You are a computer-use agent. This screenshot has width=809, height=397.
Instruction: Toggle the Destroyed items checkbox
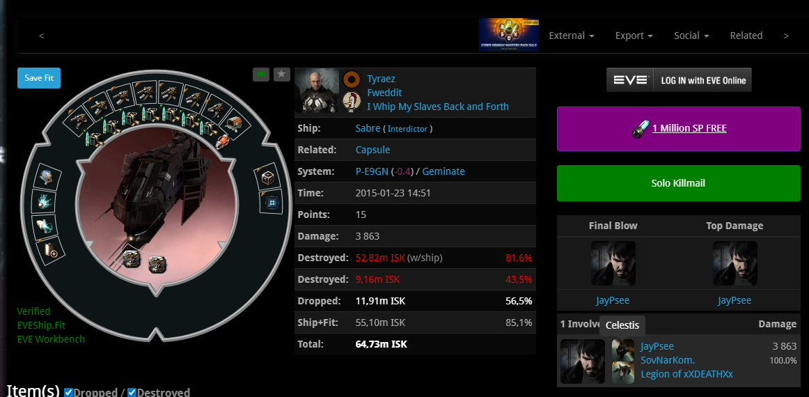tap(132, 392)
